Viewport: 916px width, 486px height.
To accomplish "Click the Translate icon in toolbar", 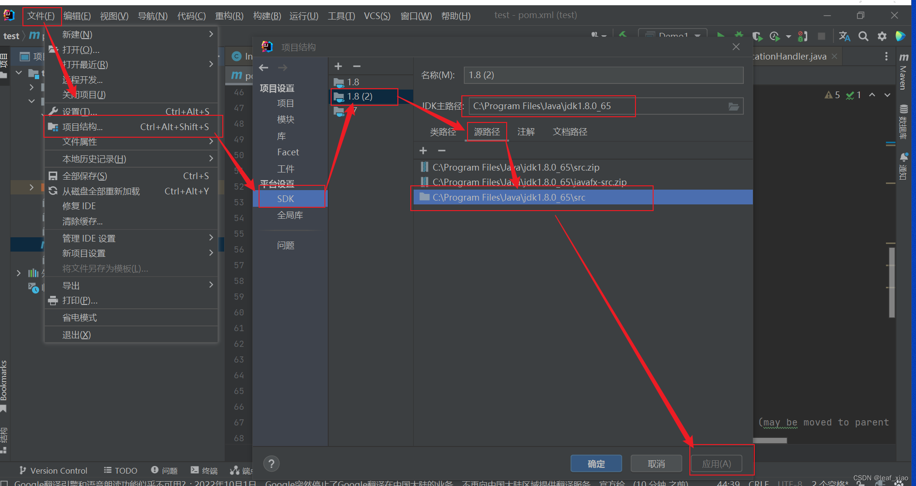I will pyautogui.click(x=844, y=36).
